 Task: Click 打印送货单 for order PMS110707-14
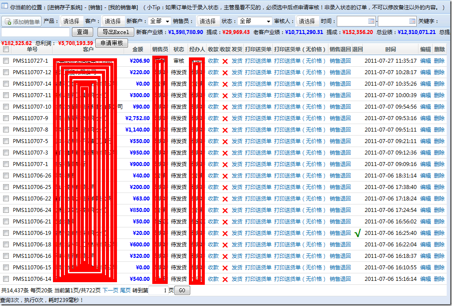[258, 83]
